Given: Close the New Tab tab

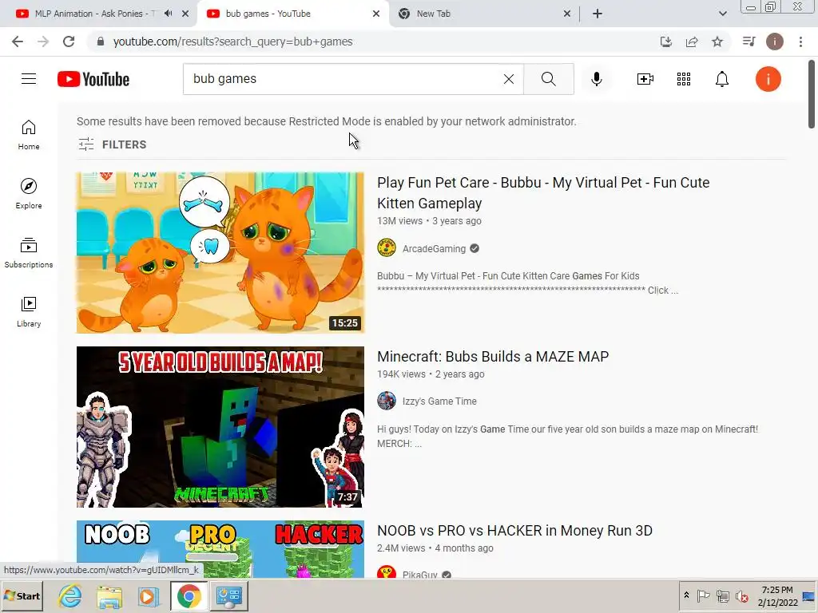Looking at the screenshot, I should 567,14.
